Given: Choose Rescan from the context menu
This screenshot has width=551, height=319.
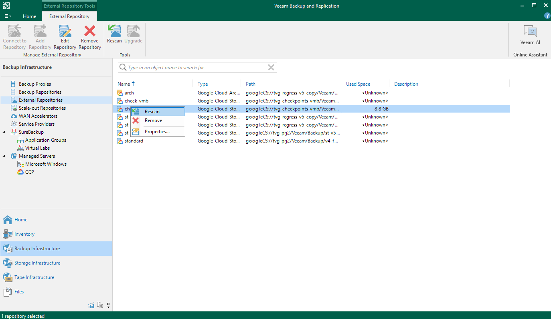Looking at the screenshot, I should pos(158,112).
